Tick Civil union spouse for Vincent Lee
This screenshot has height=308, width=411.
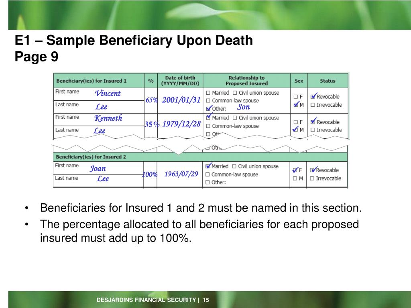pyautogui.click(x=235, y=93)
